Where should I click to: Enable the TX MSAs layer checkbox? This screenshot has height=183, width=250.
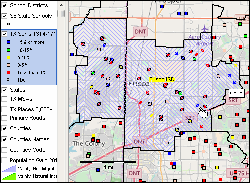pyautogui.click(x=4, y=99)
